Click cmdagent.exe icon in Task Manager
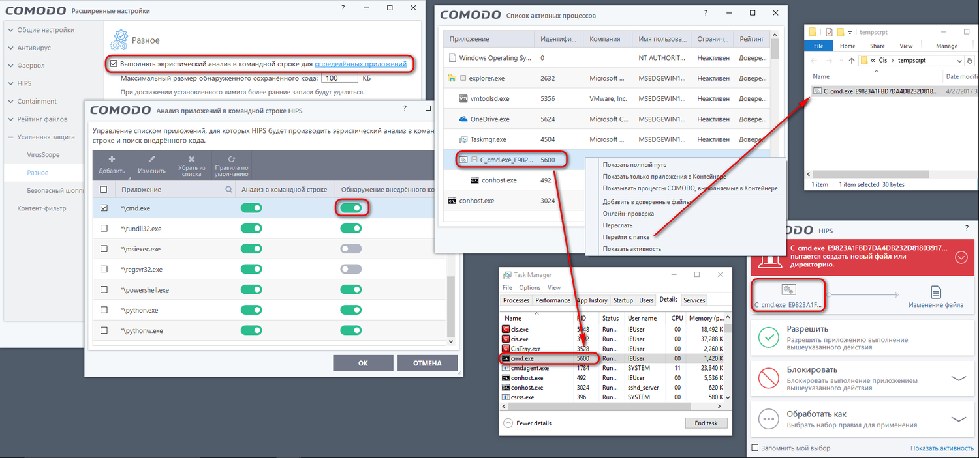 (506, 368)
